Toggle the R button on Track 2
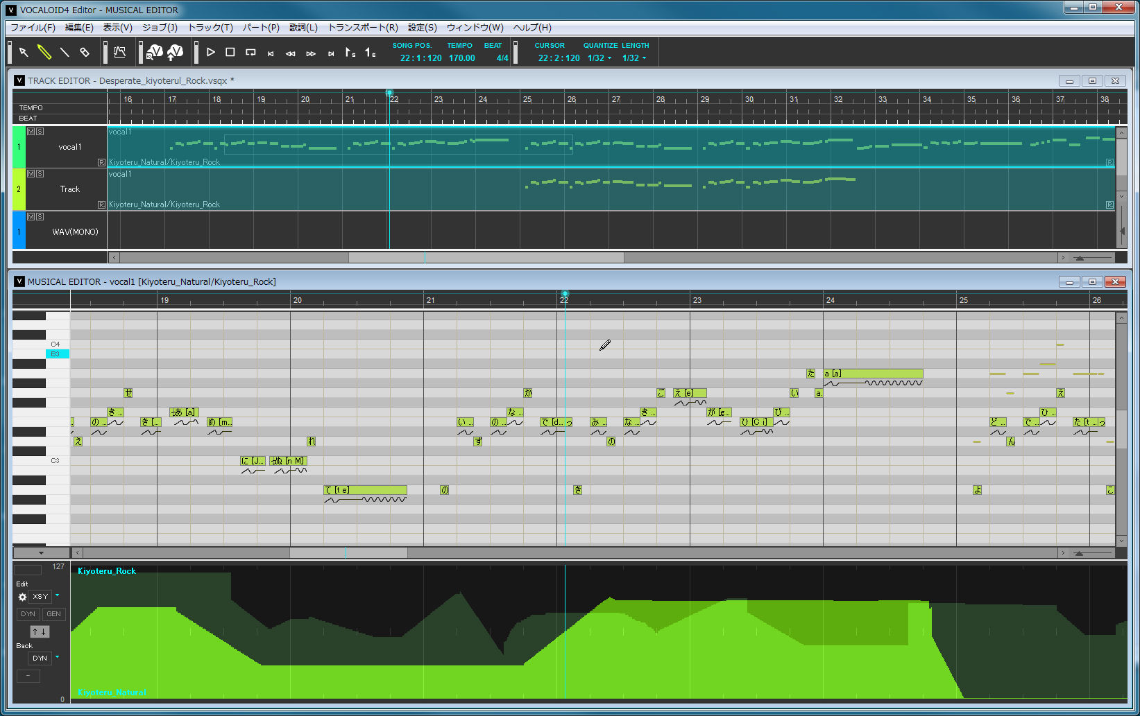This screenshot has width=1140, height=716. (x=101, y=204)
